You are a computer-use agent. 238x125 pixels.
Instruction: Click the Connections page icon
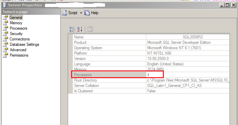[x=5, y=39]
